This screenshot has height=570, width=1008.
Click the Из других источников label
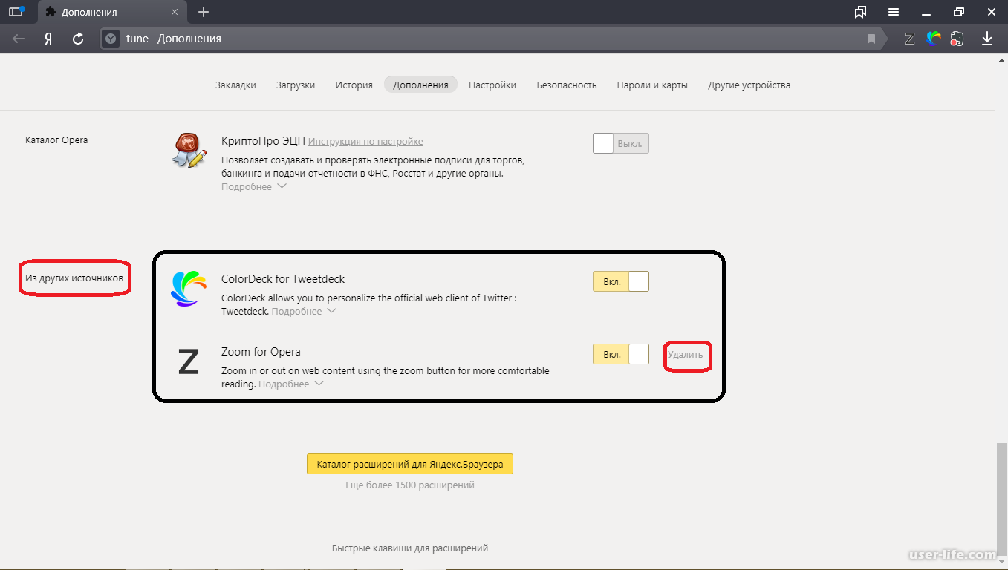[74, 278]
